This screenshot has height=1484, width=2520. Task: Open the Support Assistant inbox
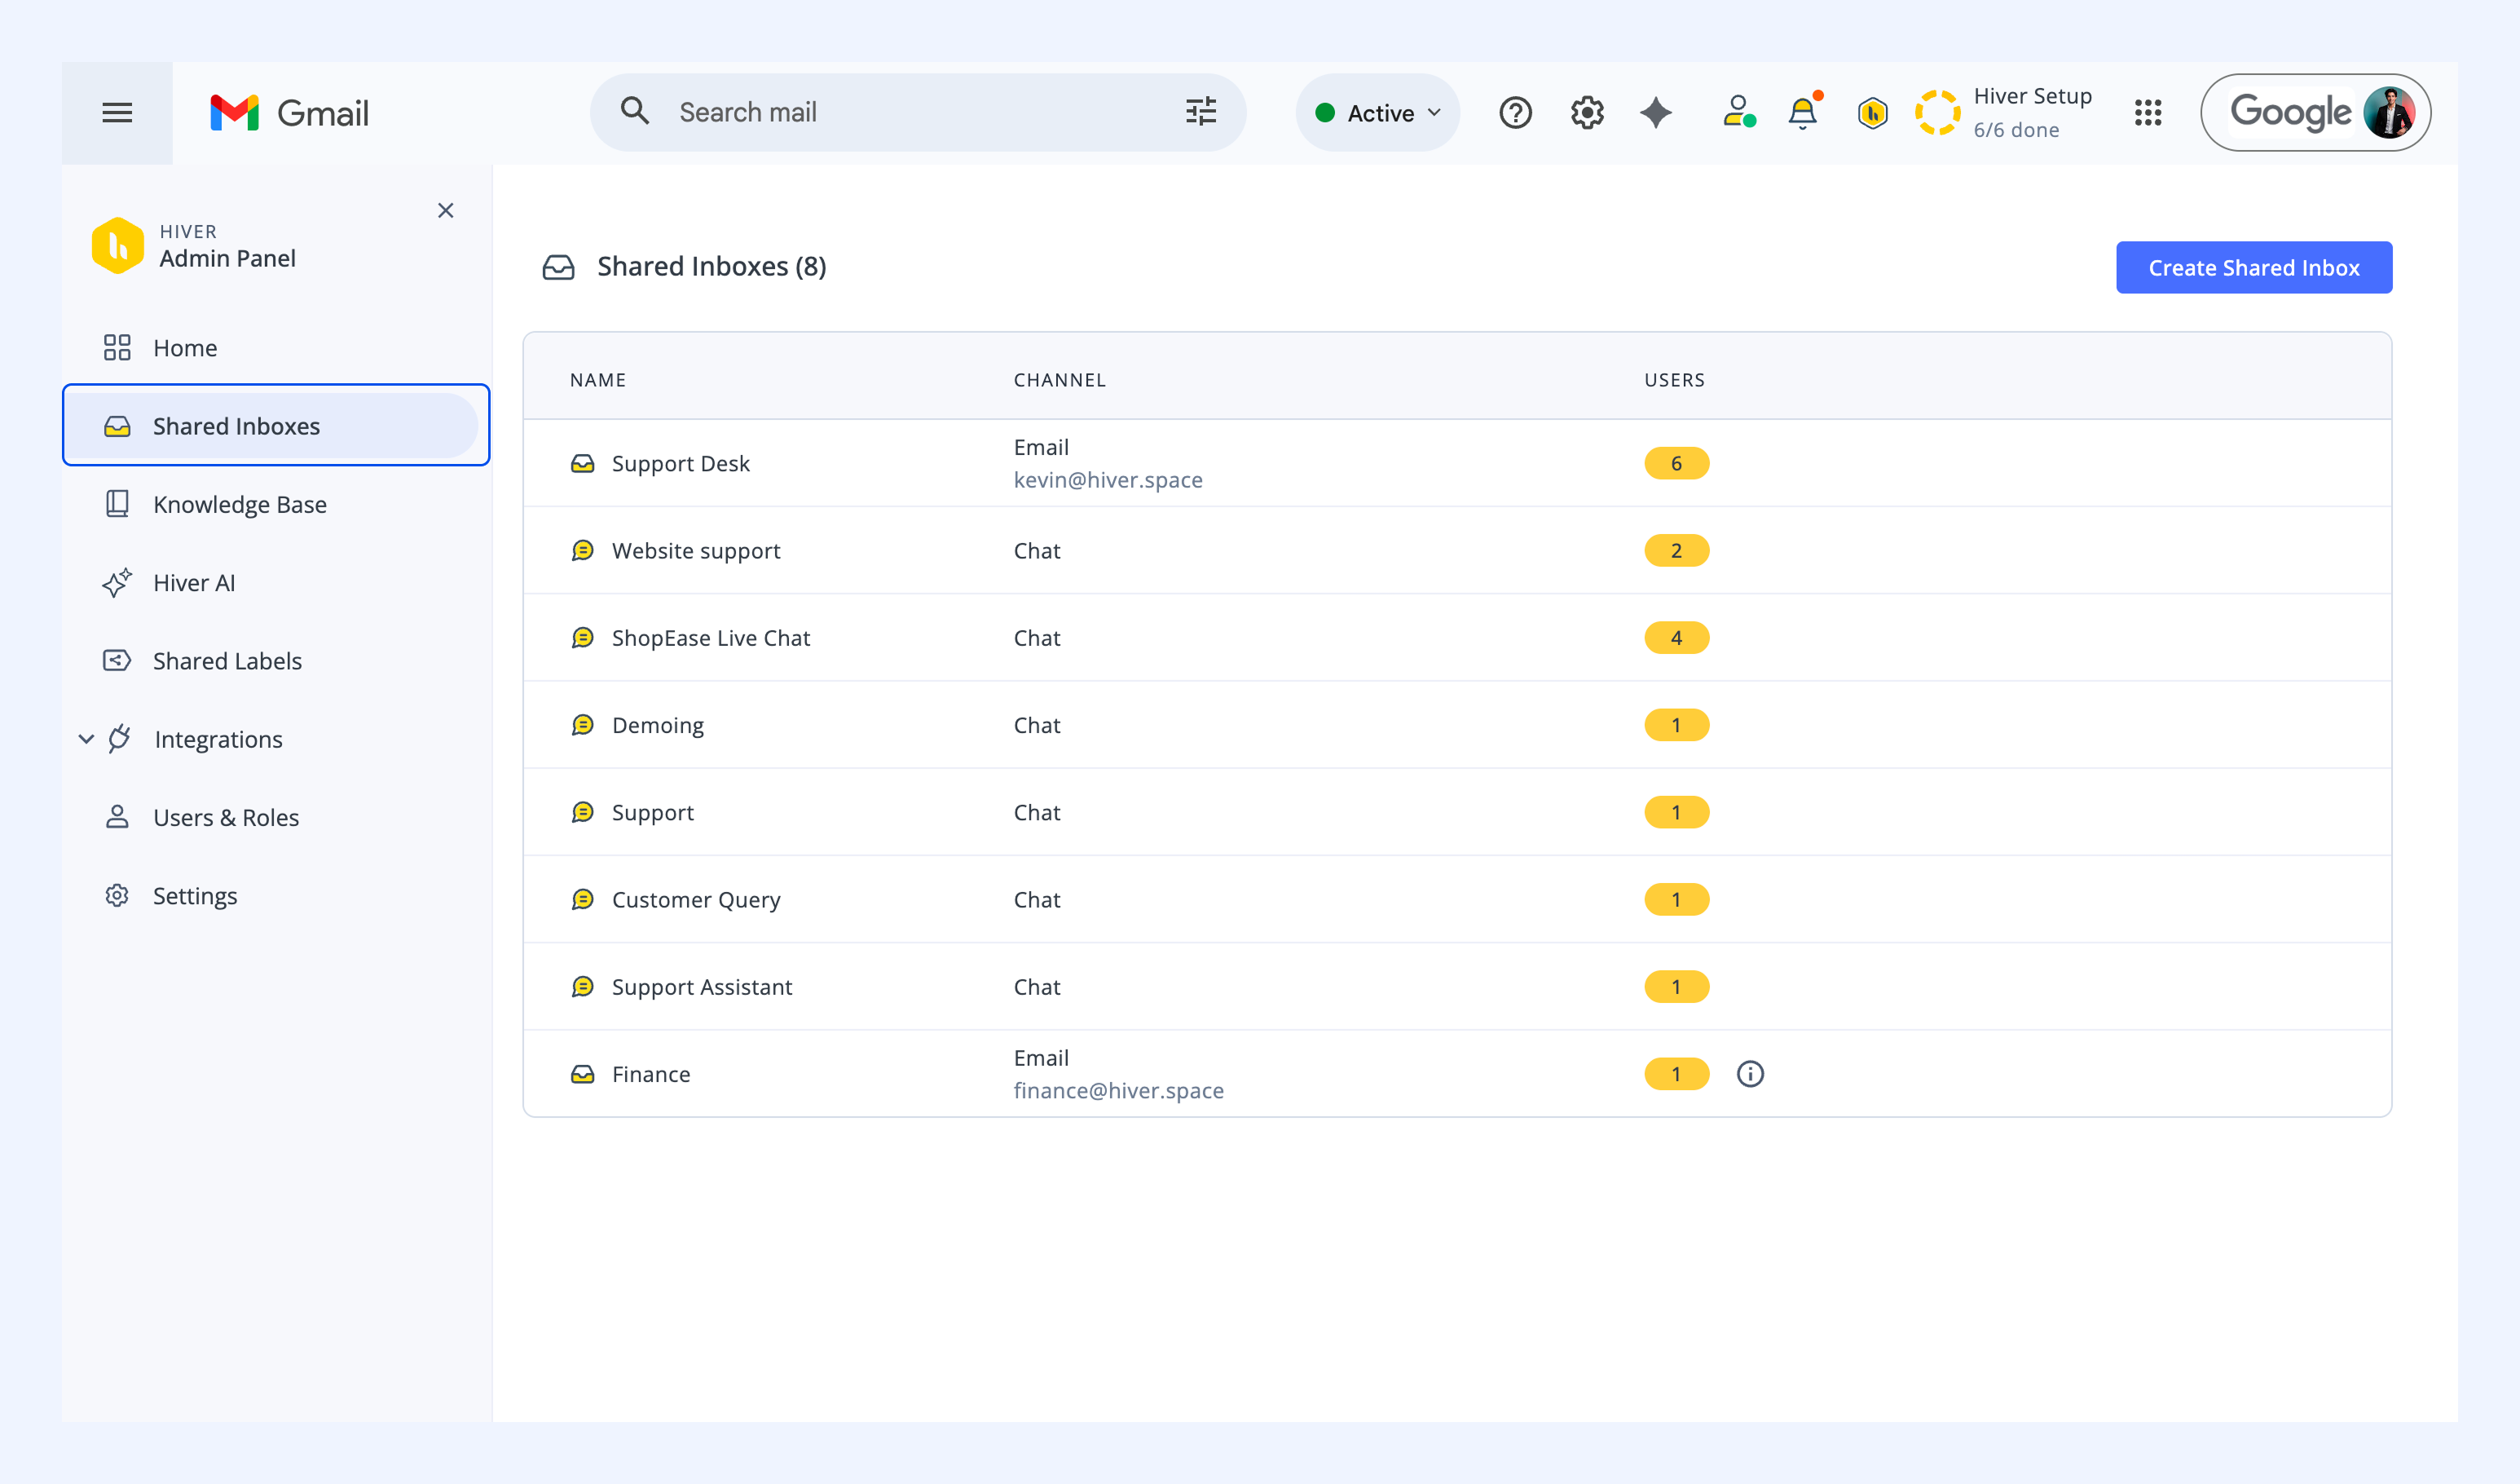[1457, 987]
